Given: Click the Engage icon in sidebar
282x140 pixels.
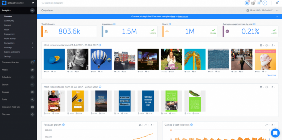Looking at the screenshot, I should [32, 92].
